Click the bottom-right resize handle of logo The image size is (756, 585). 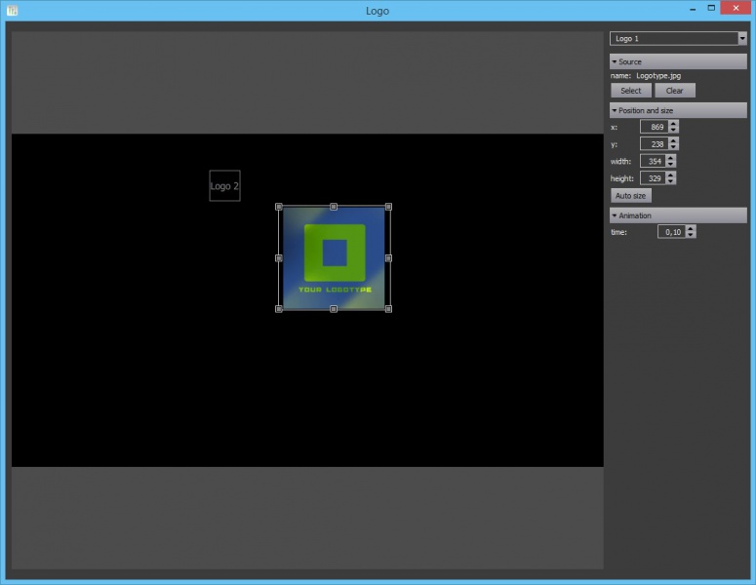click(x=388, y=309)
